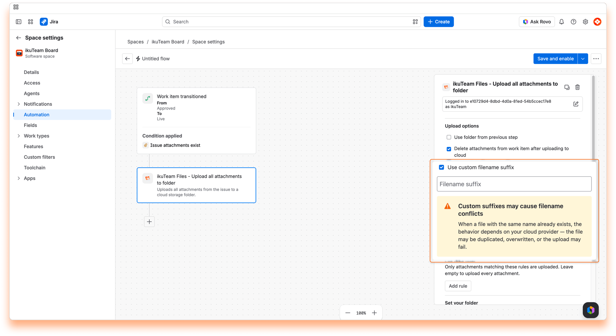Toggle Use custom filename suffix checkbox
616x336 pixels.
441,167
